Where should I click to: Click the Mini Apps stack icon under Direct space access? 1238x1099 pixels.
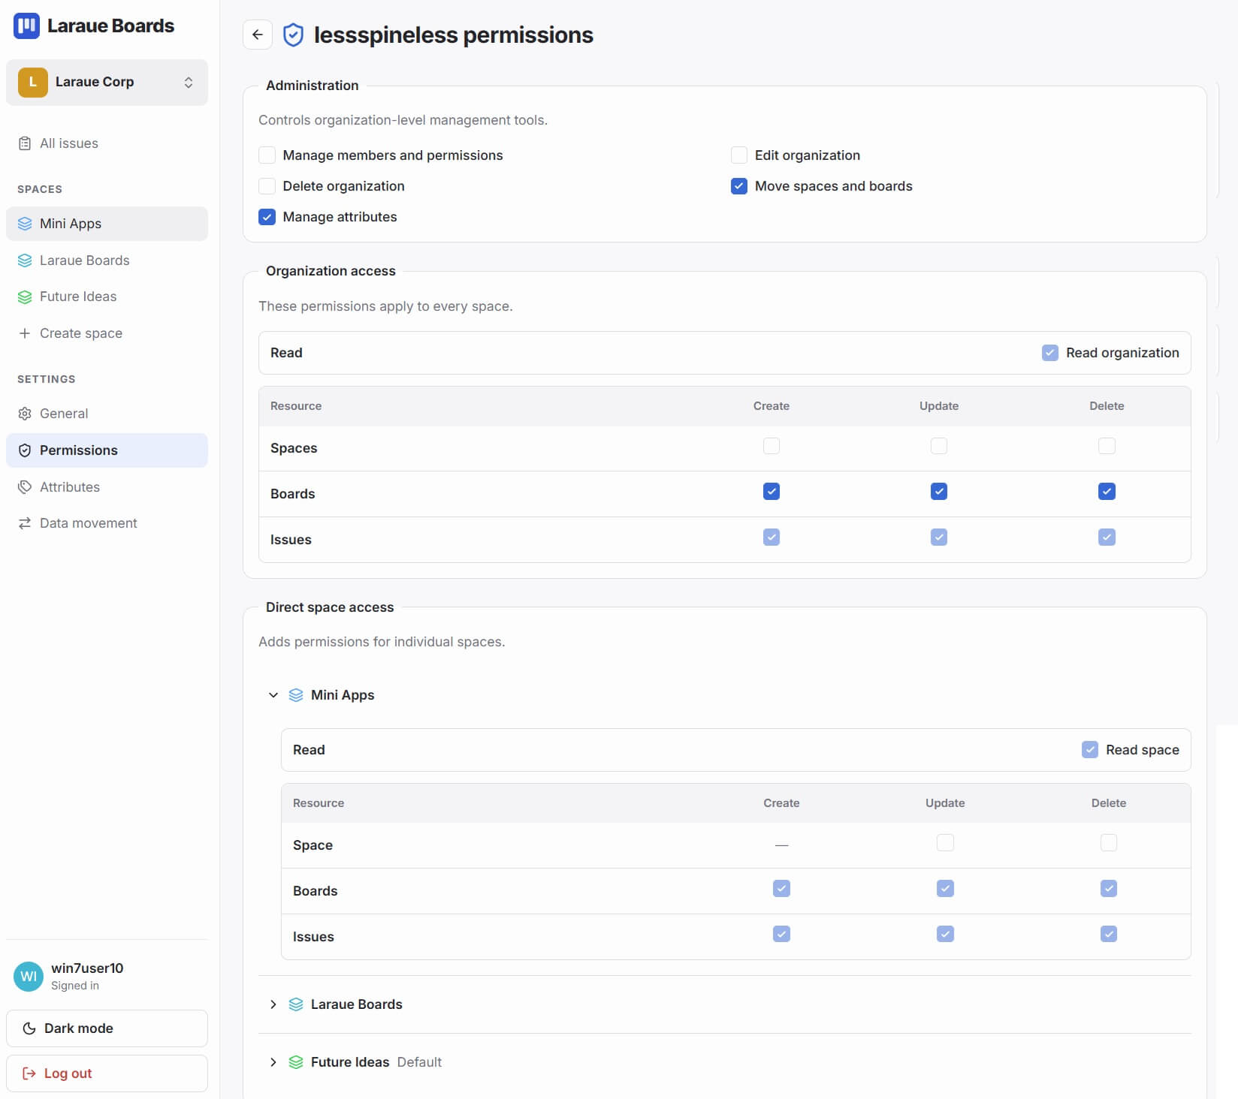[296, 695]
